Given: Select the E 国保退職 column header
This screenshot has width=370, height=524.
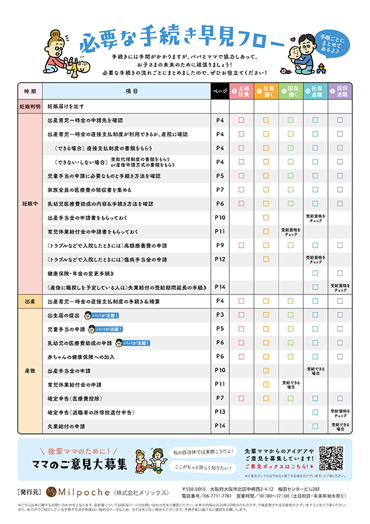Looking at the screenshot, I should (x=340, y=91).
